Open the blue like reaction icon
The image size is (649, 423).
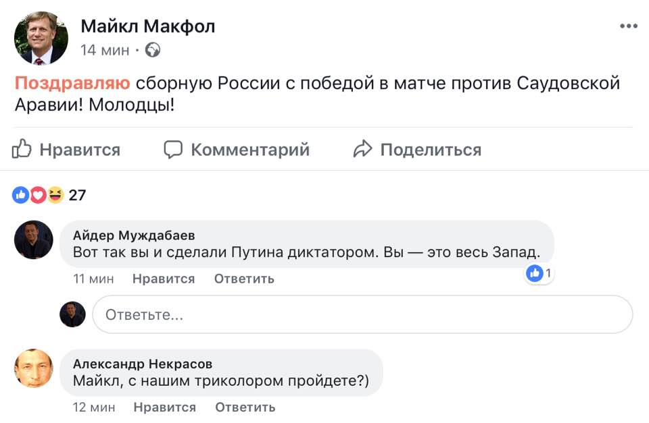[x=22, y=195]
